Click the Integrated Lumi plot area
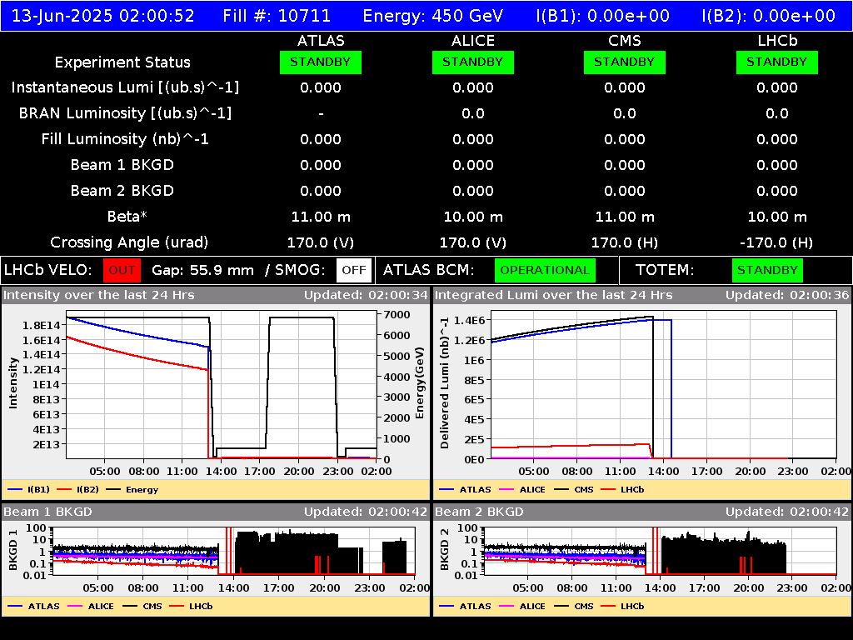 (x=664, y=385)
